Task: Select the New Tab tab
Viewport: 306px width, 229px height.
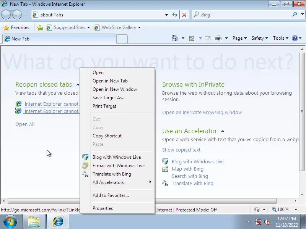Action: click(59, 39)
